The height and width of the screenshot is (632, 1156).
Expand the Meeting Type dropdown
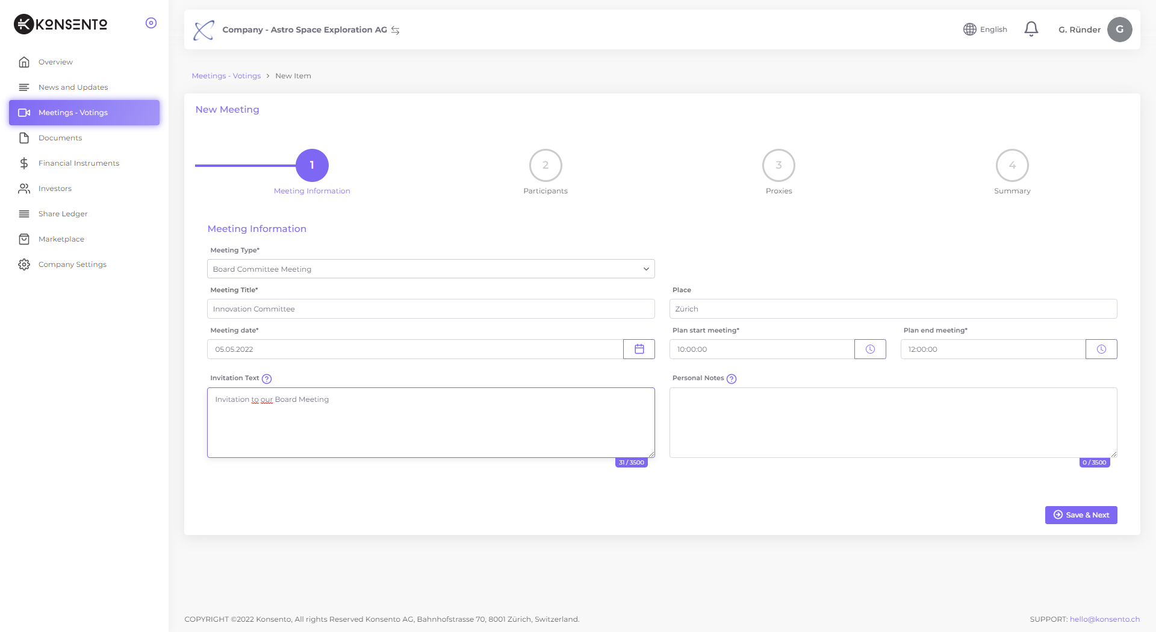tap(430, 269)
